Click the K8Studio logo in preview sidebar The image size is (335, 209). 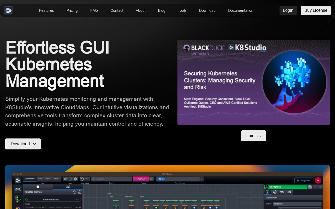18,181
